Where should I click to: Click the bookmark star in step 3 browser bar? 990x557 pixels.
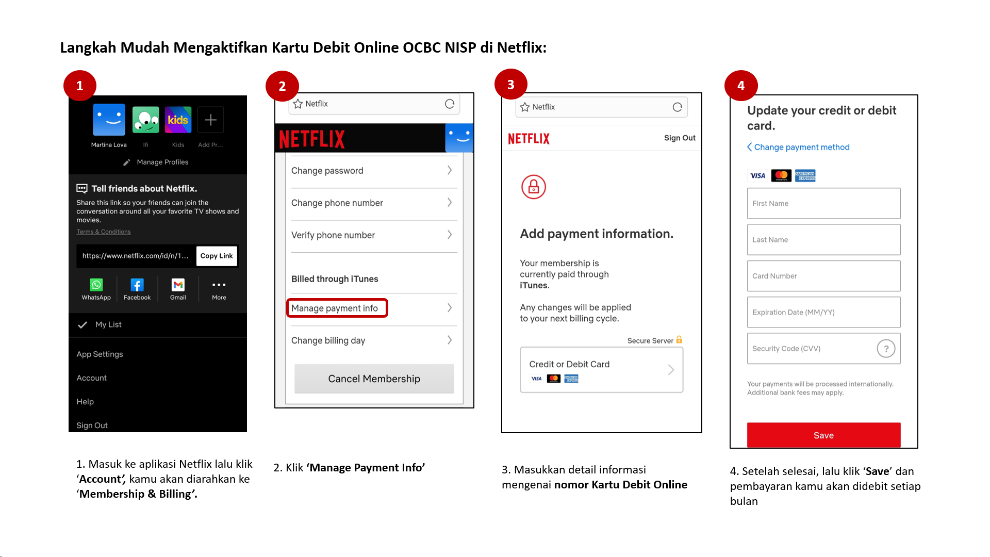coord(525,107)
